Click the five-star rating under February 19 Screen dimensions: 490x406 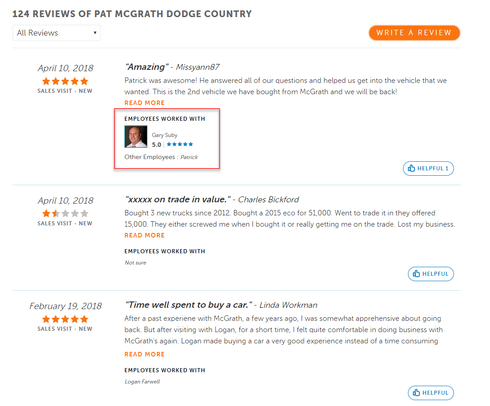pyautogui.click(x=65, y=319)
